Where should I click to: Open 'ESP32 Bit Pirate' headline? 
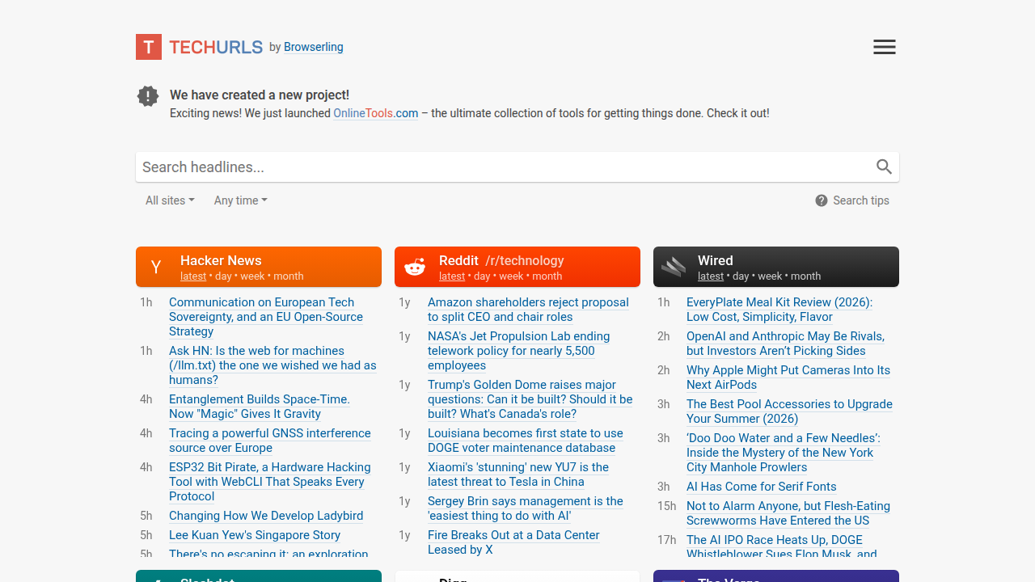point(270,482)
